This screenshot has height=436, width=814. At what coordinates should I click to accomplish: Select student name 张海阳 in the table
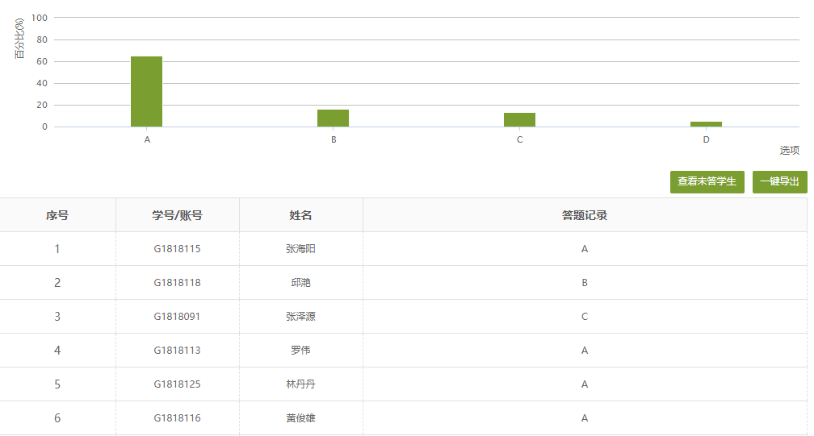pyautogui.click(x=300, y=249)
